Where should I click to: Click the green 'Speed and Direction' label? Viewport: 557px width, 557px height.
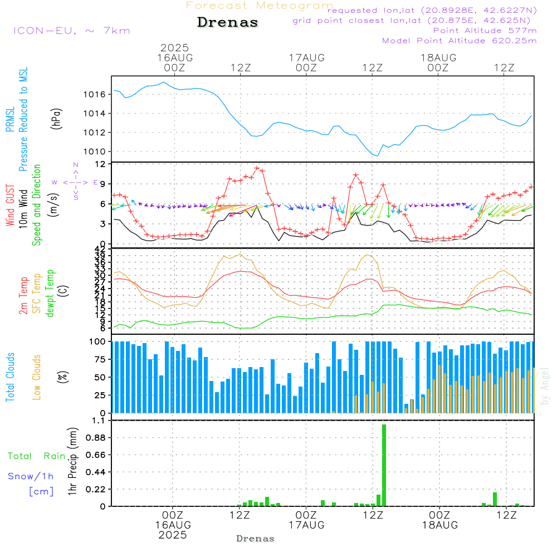coord(36,205)
